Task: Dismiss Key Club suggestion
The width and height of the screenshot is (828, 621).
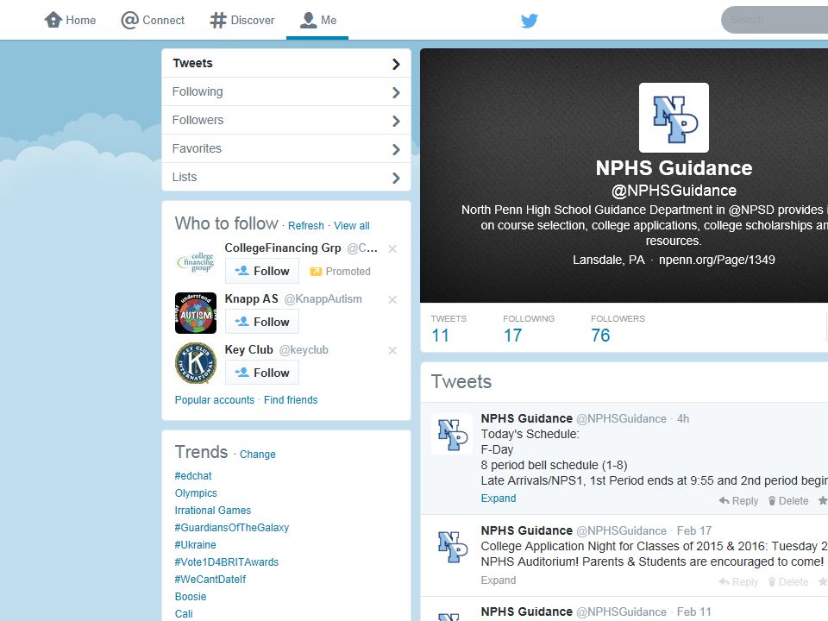Action: pos(392,351)
